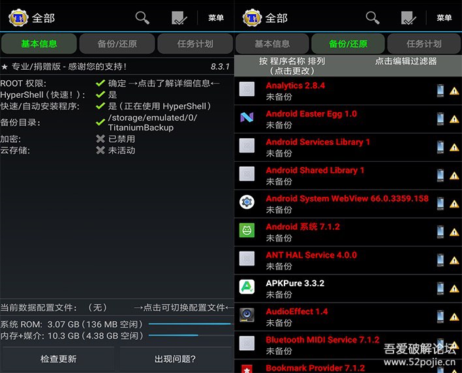
Task: Open Android System WebView entry
Action: click(x=348, y=203)
